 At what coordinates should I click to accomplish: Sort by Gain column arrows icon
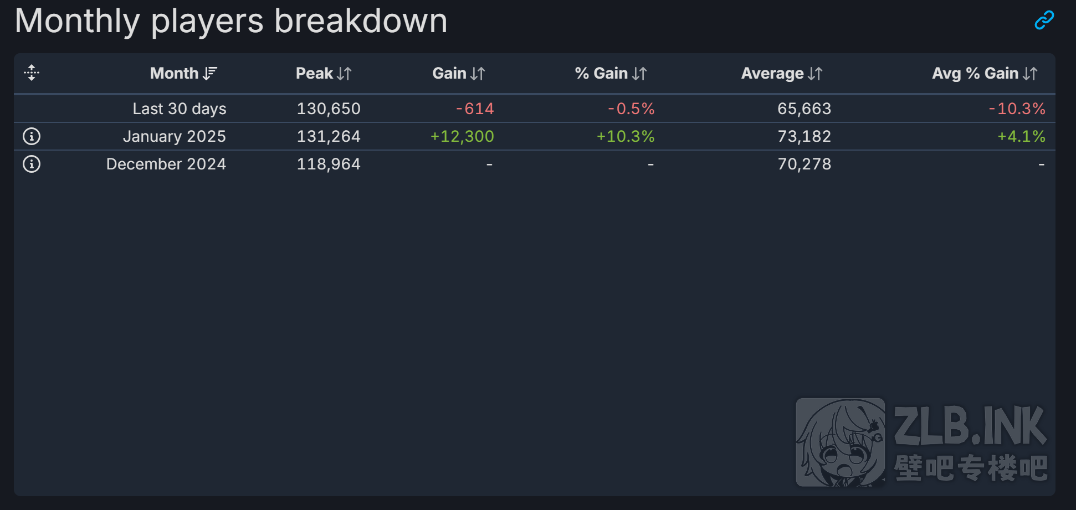coord(478,73)
